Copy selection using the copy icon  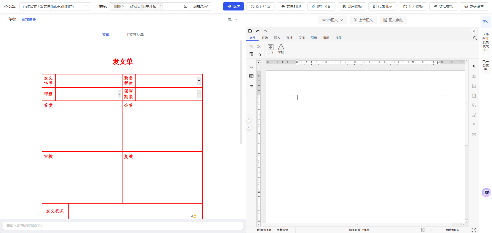tap(251, 47)
